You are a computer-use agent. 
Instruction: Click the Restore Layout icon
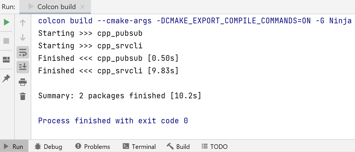[x=6, y=60]
